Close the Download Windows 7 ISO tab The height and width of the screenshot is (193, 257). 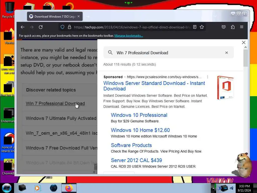[x=79, y=16]
